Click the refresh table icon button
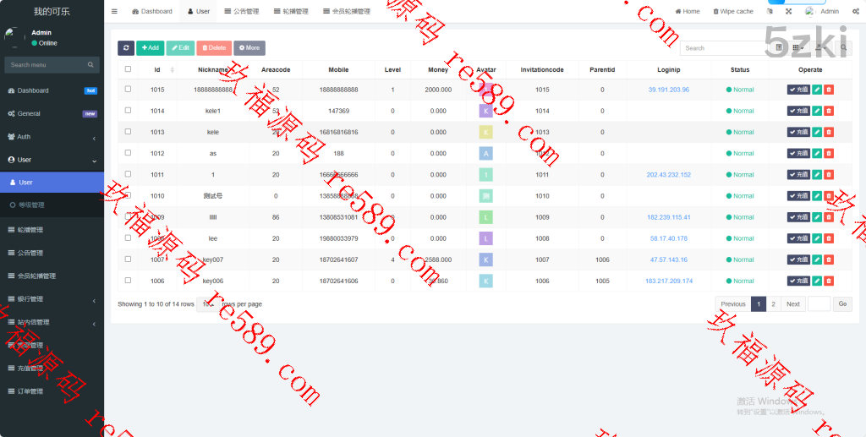This screenshot has width=866, height=437. pyautogui.click(x=126, y=48)
